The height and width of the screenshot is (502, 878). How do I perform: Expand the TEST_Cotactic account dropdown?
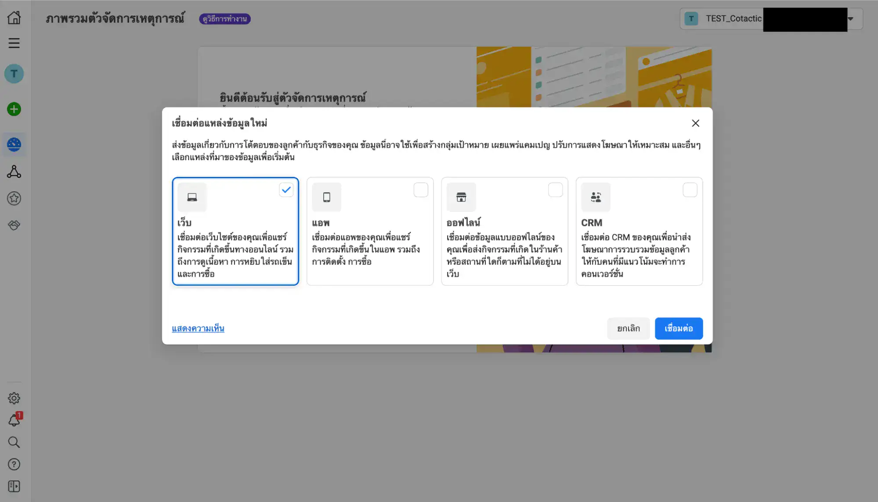coord(850,19)
